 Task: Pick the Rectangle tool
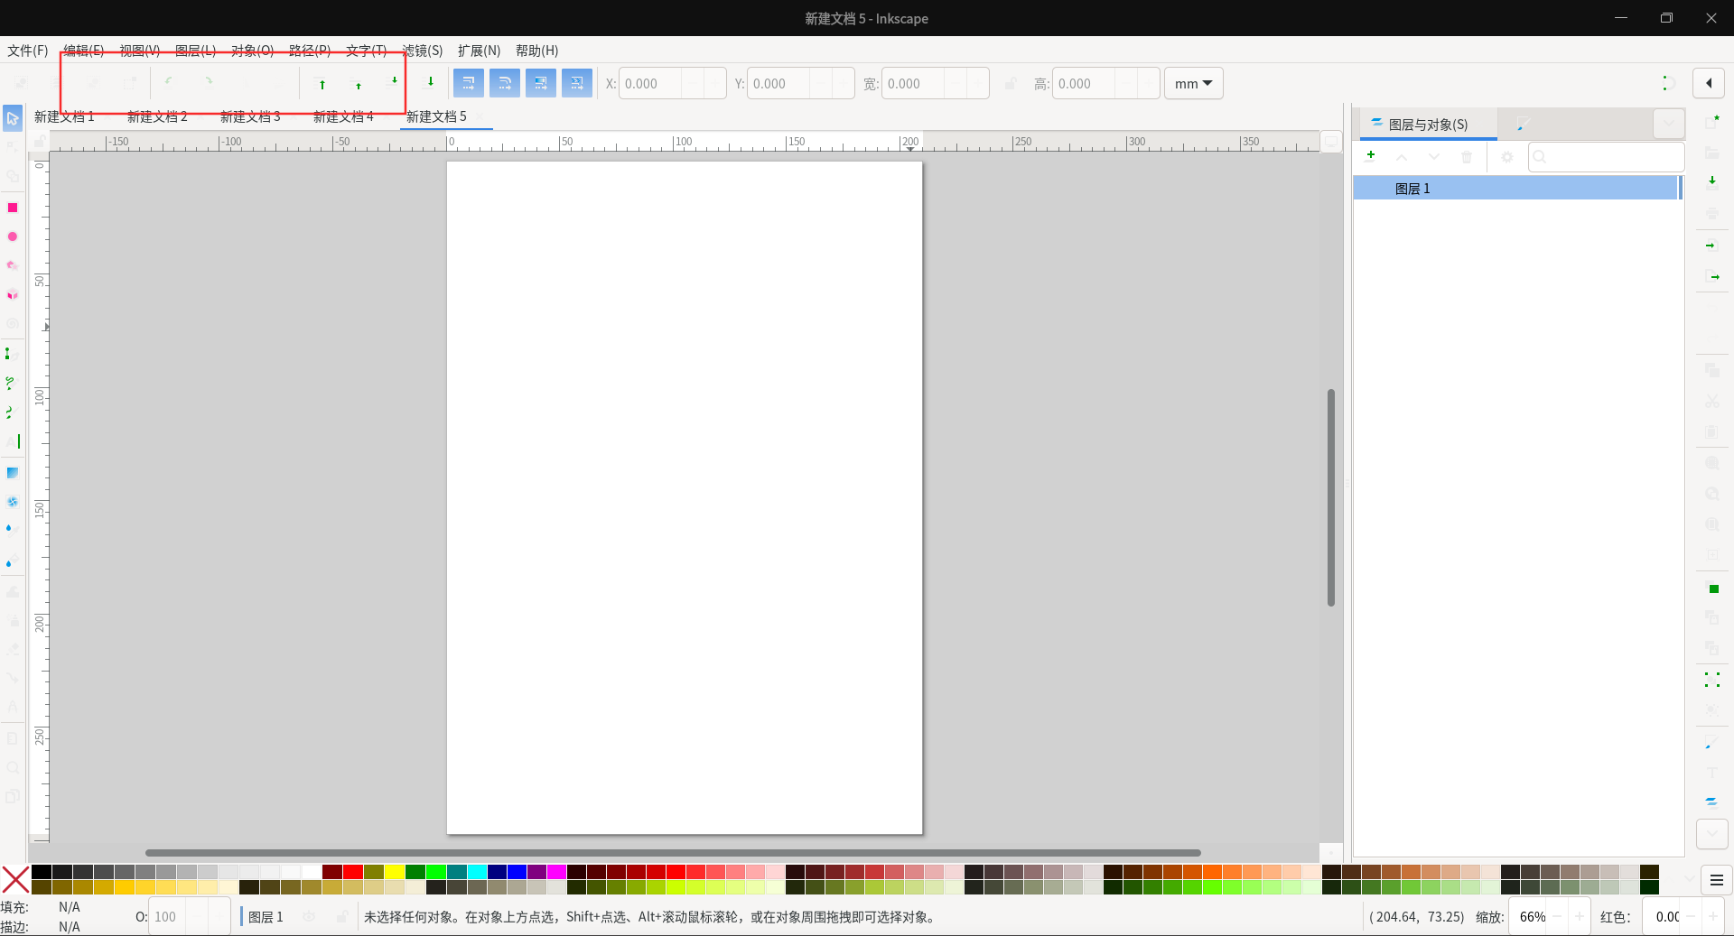[13, 208]
